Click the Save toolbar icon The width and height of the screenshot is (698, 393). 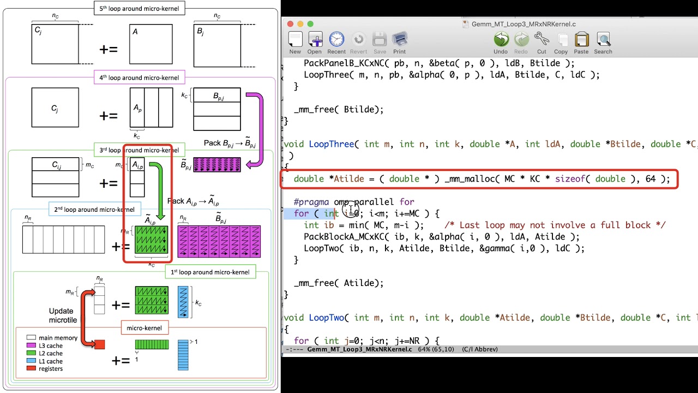coord(380,39)
